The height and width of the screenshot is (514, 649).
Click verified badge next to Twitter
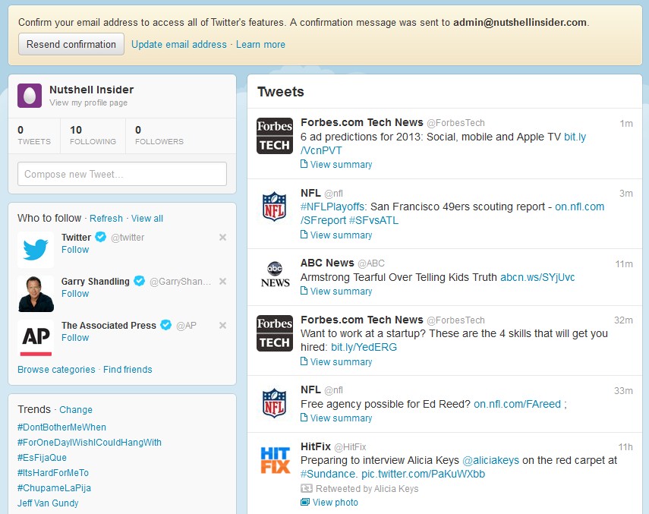101,237
